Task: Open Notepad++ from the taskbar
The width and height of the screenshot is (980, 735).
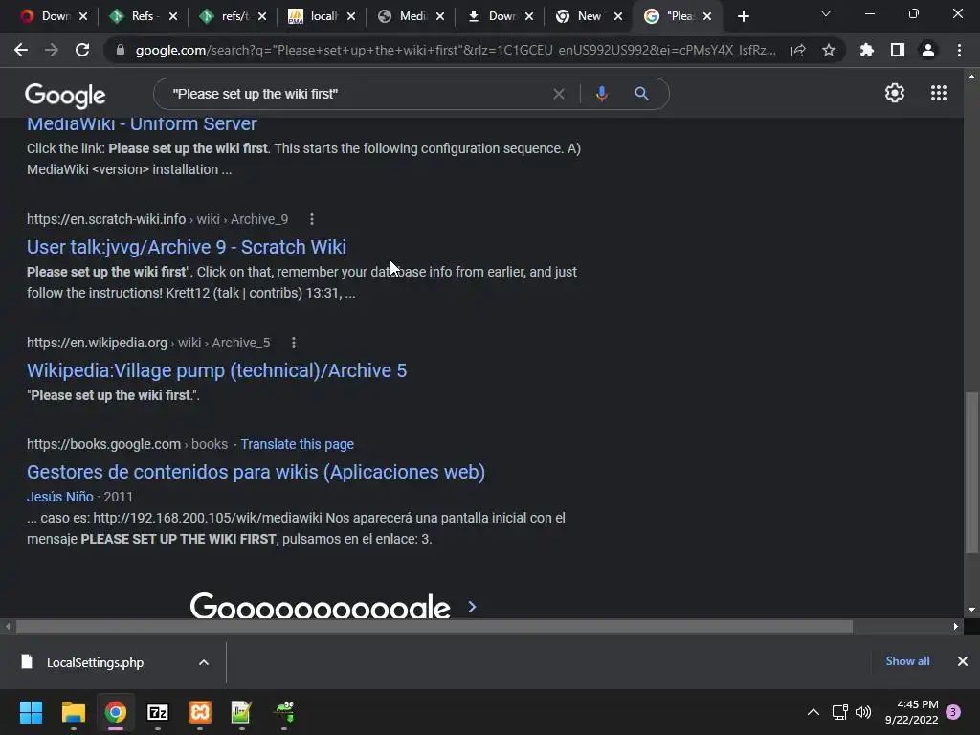Action: pyautogui.click(x=242, y=712)
